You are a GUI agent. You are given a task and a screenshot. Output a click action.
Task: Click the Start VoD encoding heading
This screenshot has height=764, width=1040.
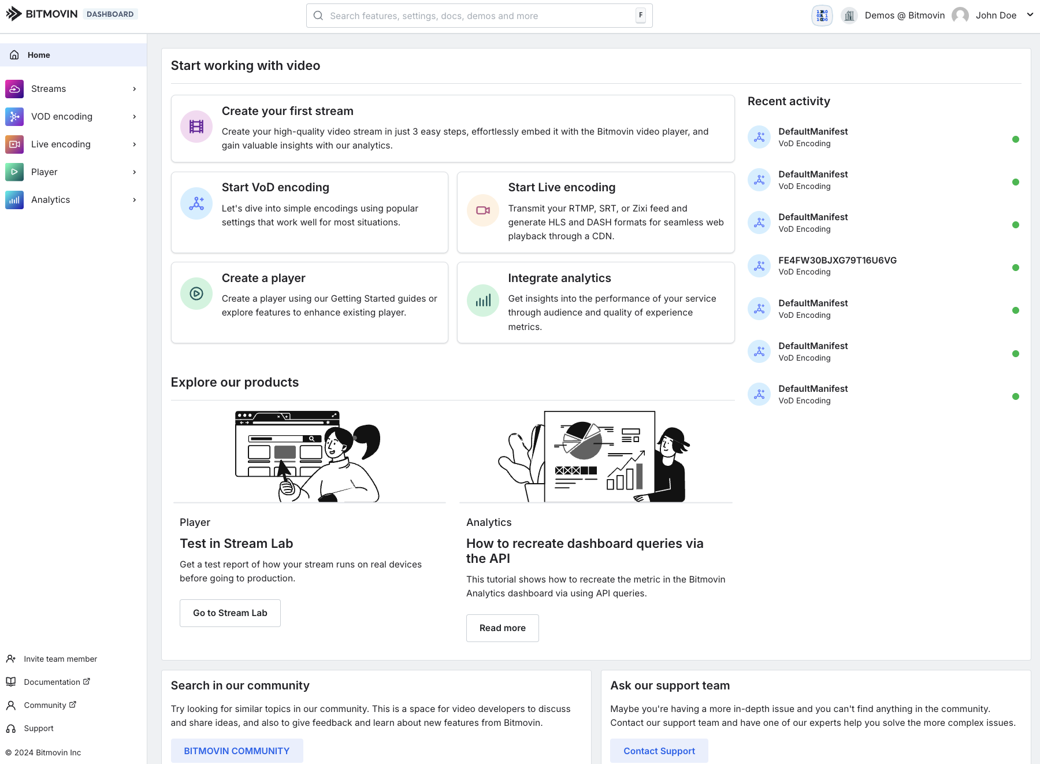click(x=276, y=187)
